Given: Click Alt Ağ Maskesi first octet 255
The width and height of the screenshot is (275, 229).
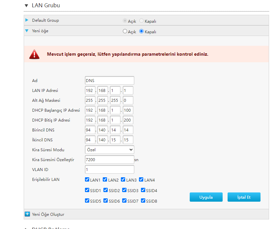Looking at the screenshot, I should coord(90,100).
